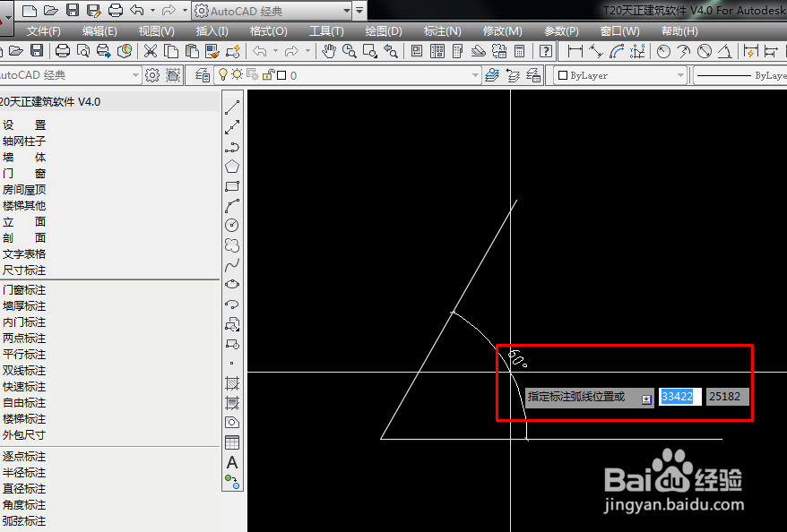Expand the dynamic prompt options arrow

pos(646,399)
